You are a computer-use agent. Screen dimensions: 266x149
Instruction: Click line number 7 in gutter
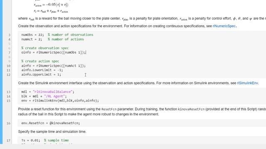point(9,53)
